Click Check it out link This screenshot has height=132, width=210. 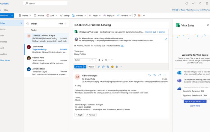coord(150,32)
